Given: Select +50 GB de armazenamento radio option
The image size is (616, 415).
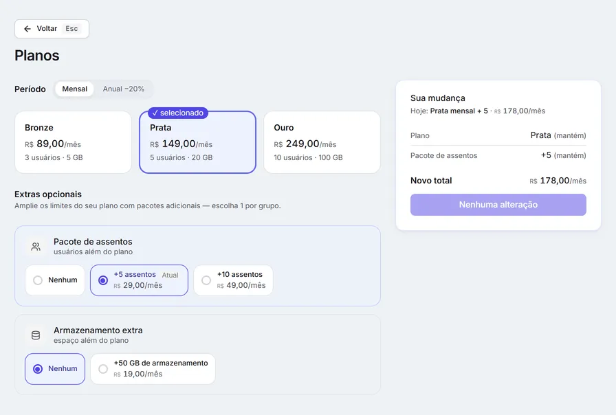Looking at the screenshot, I should 153,369.
